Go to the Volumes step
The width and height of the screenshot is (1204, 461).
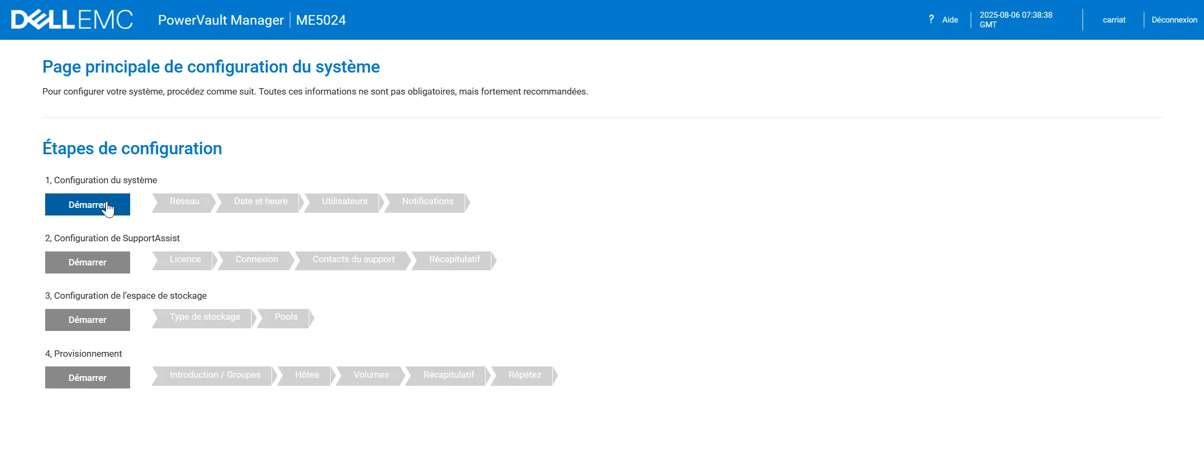371,375
